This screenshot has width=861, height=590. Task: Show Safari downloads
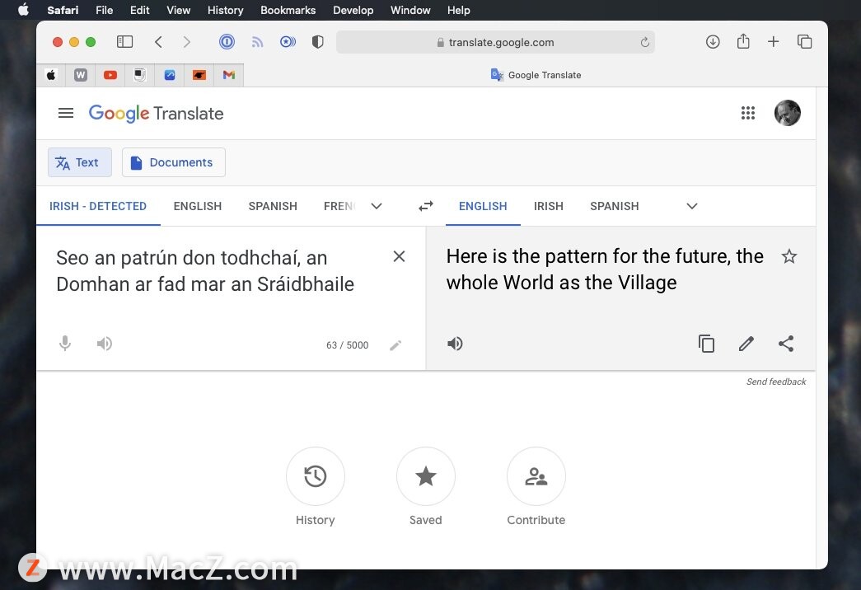(x=713, y=42)
